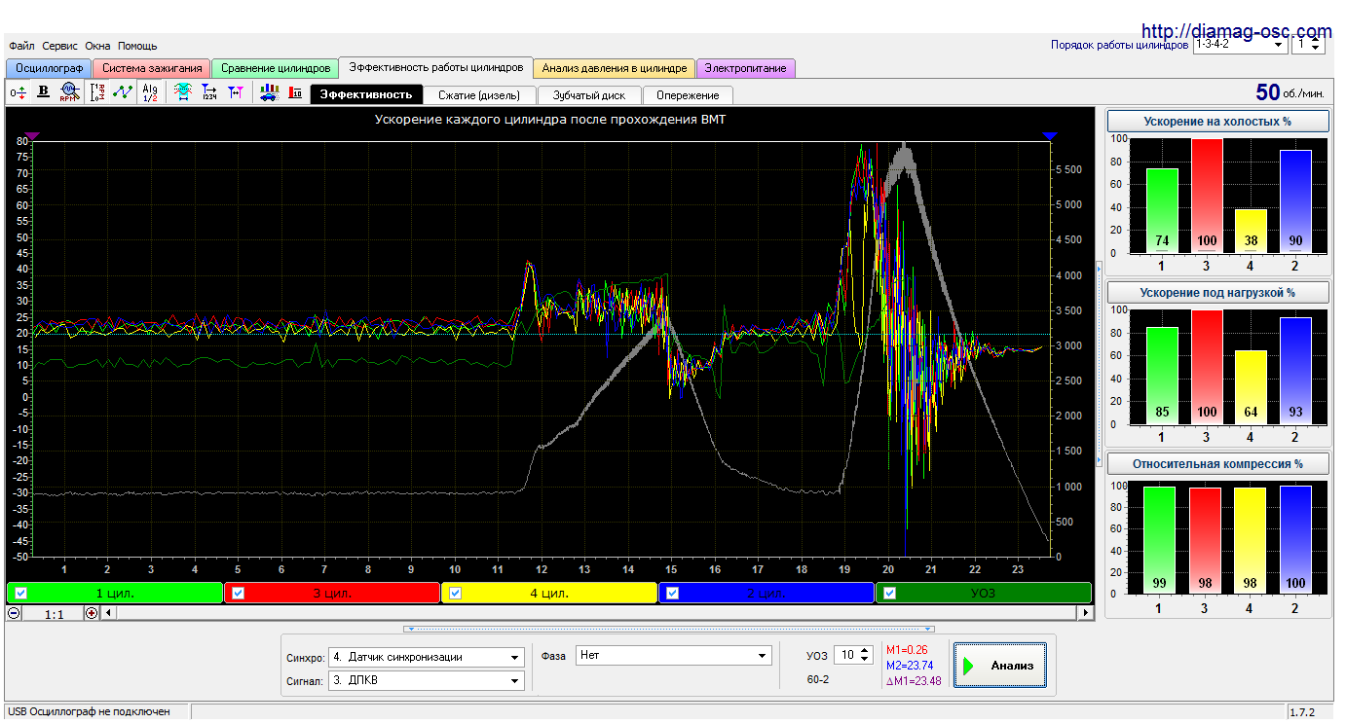Click the 60-2 disk type label
This screenshot has height=724, width=1346.
[818, 679]
